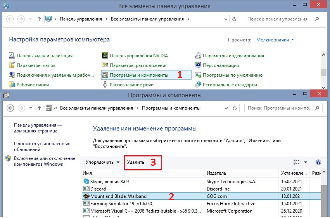Open Рабочие папки icon
Viewport: 330px width, 218px height.
coord(12,85)
